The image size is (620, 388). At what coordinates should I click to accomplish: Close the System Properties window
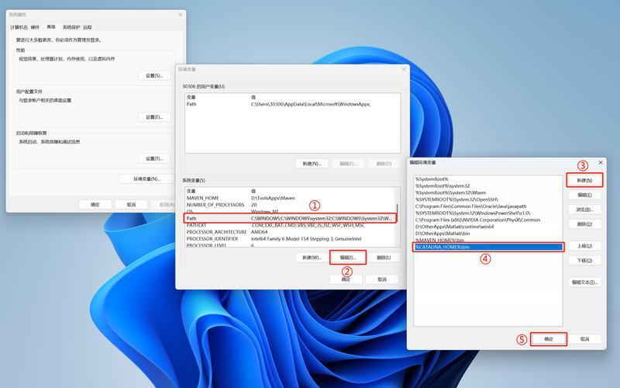(181, 15)
